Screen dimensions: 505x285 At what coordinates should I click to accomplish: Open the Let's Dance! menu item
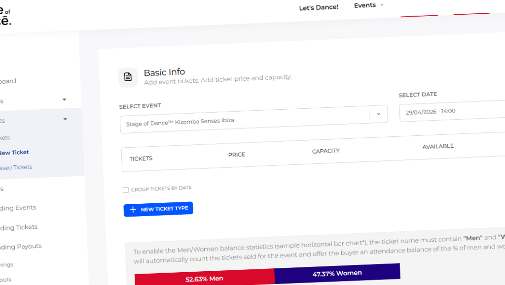[319, 7]
